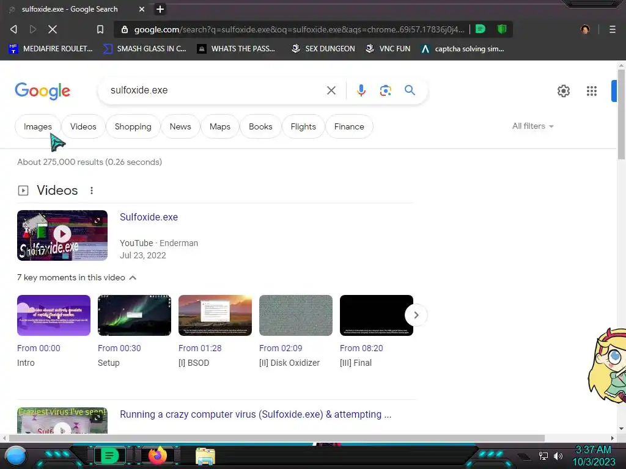626x469 pixels.
Task: Open MEDIAFIRE ROULET... bookmark
Action: point(51,49)
